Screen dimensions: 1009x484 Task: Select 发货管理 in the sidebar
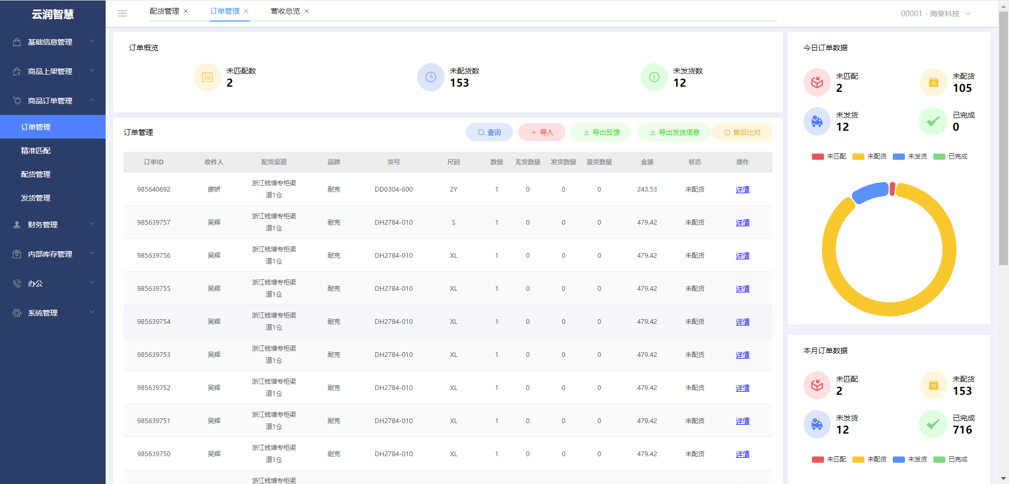(x=53, y=198)
